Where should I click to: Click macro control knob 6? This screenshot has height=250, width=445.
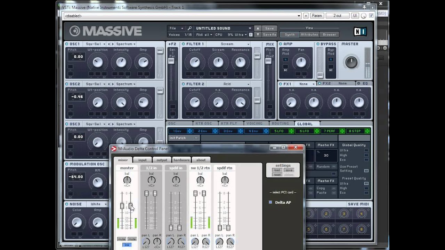pos(326,230)
